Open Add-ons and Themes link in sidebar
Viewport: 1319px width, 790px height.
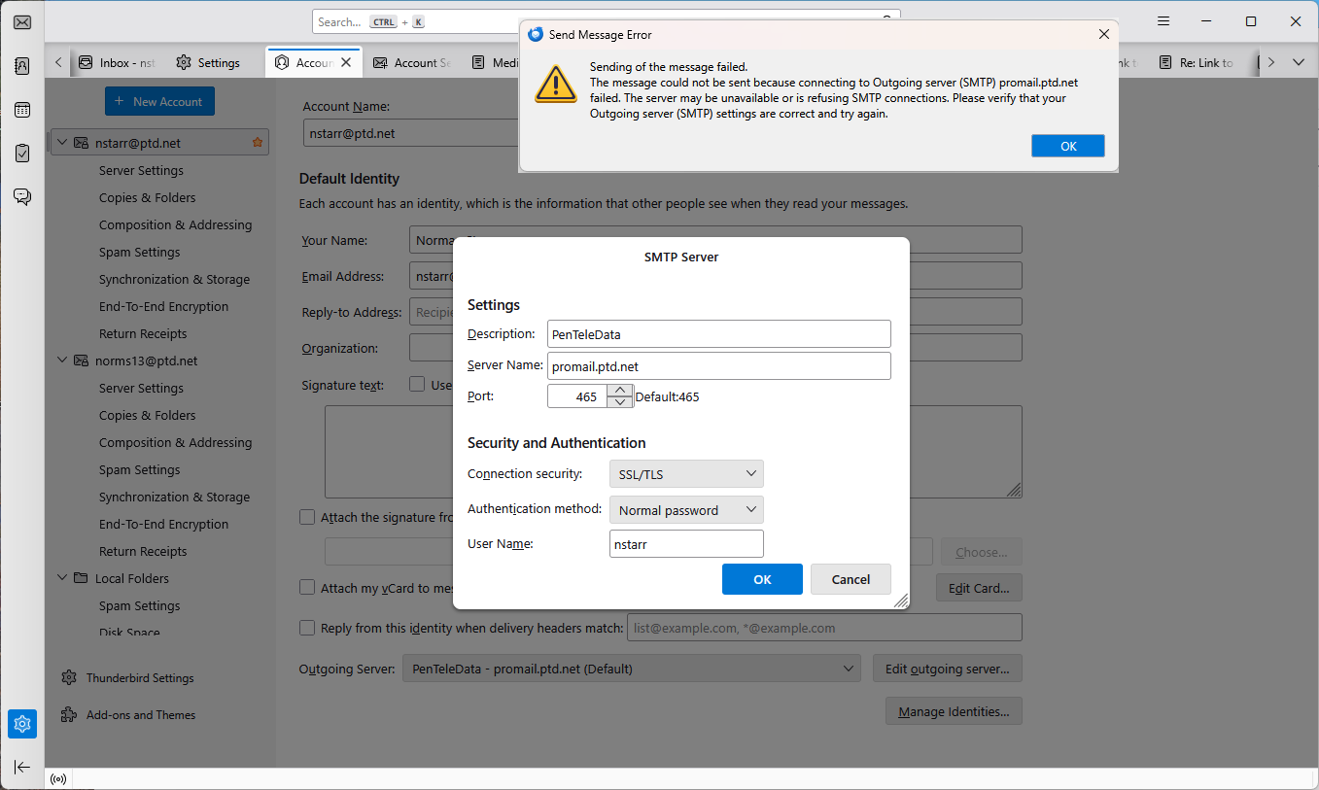pos(141,715)
